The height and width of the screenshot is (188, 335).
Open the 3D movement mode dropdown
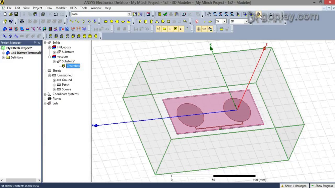pyautogui.click(x=246, y=21)
